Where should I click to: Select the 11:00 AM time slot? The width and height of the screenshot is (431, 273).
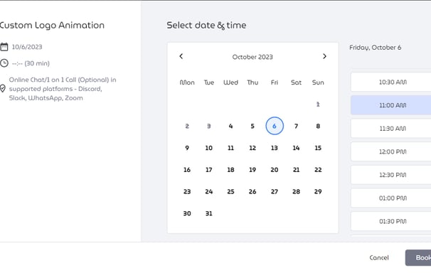(x=391, y=105)
